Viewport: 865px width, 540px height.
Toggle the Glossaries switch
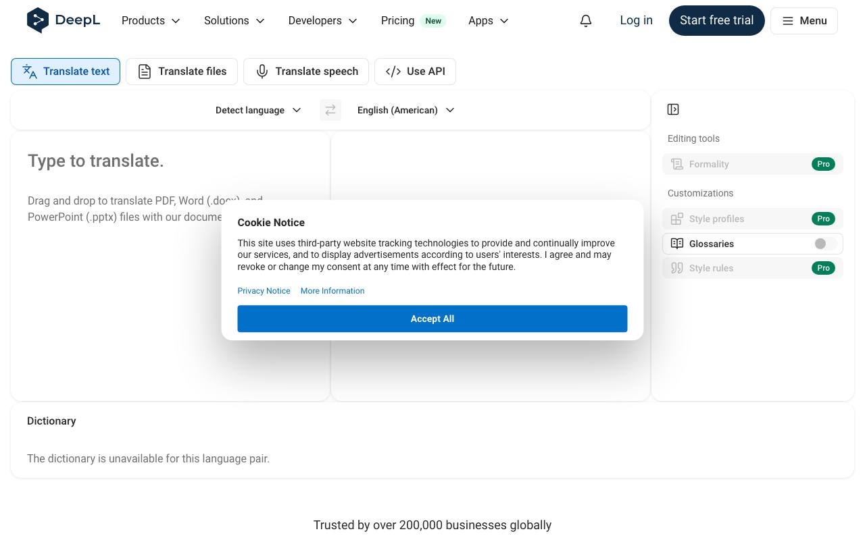824,244
